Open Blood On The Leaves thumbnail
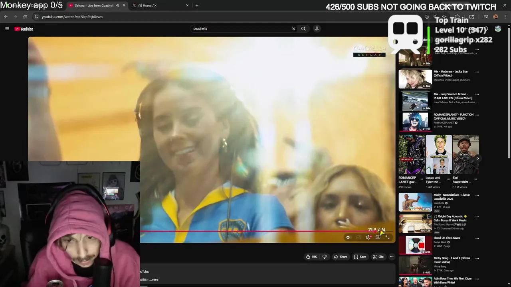Image resolution: width=511 pixels, height=287 pixels. click(415, 245)
